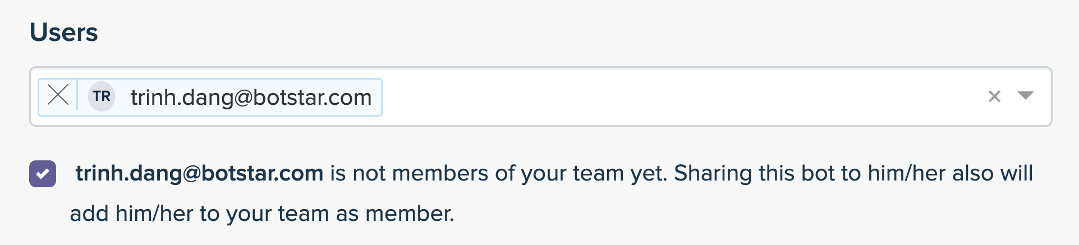This screenshot has height=245, width=1079.
Task: Click the "add him/her to your team as member" line
Action: 261,214
